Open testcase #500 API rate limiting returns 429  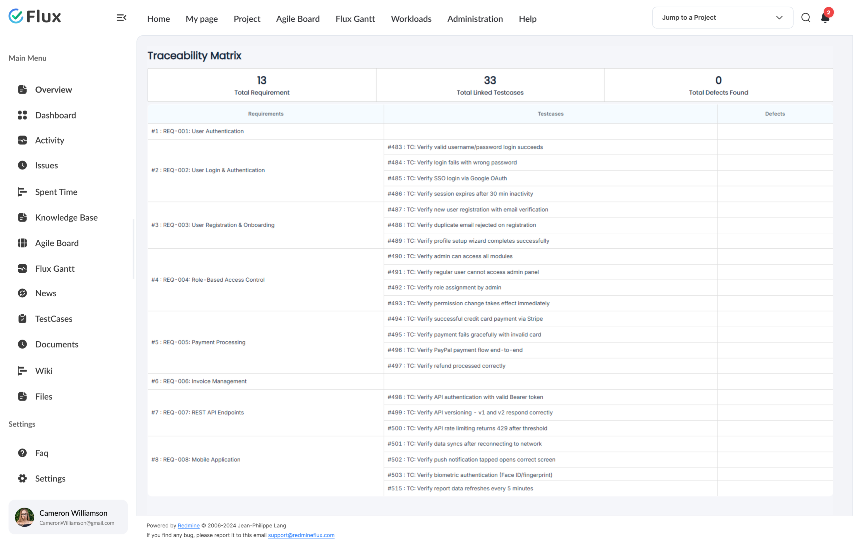467,428
